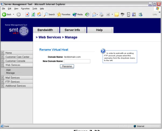Open the Media globe toolbar button
Viewport: 162px width, 131px height.
(x=78, y=14)
